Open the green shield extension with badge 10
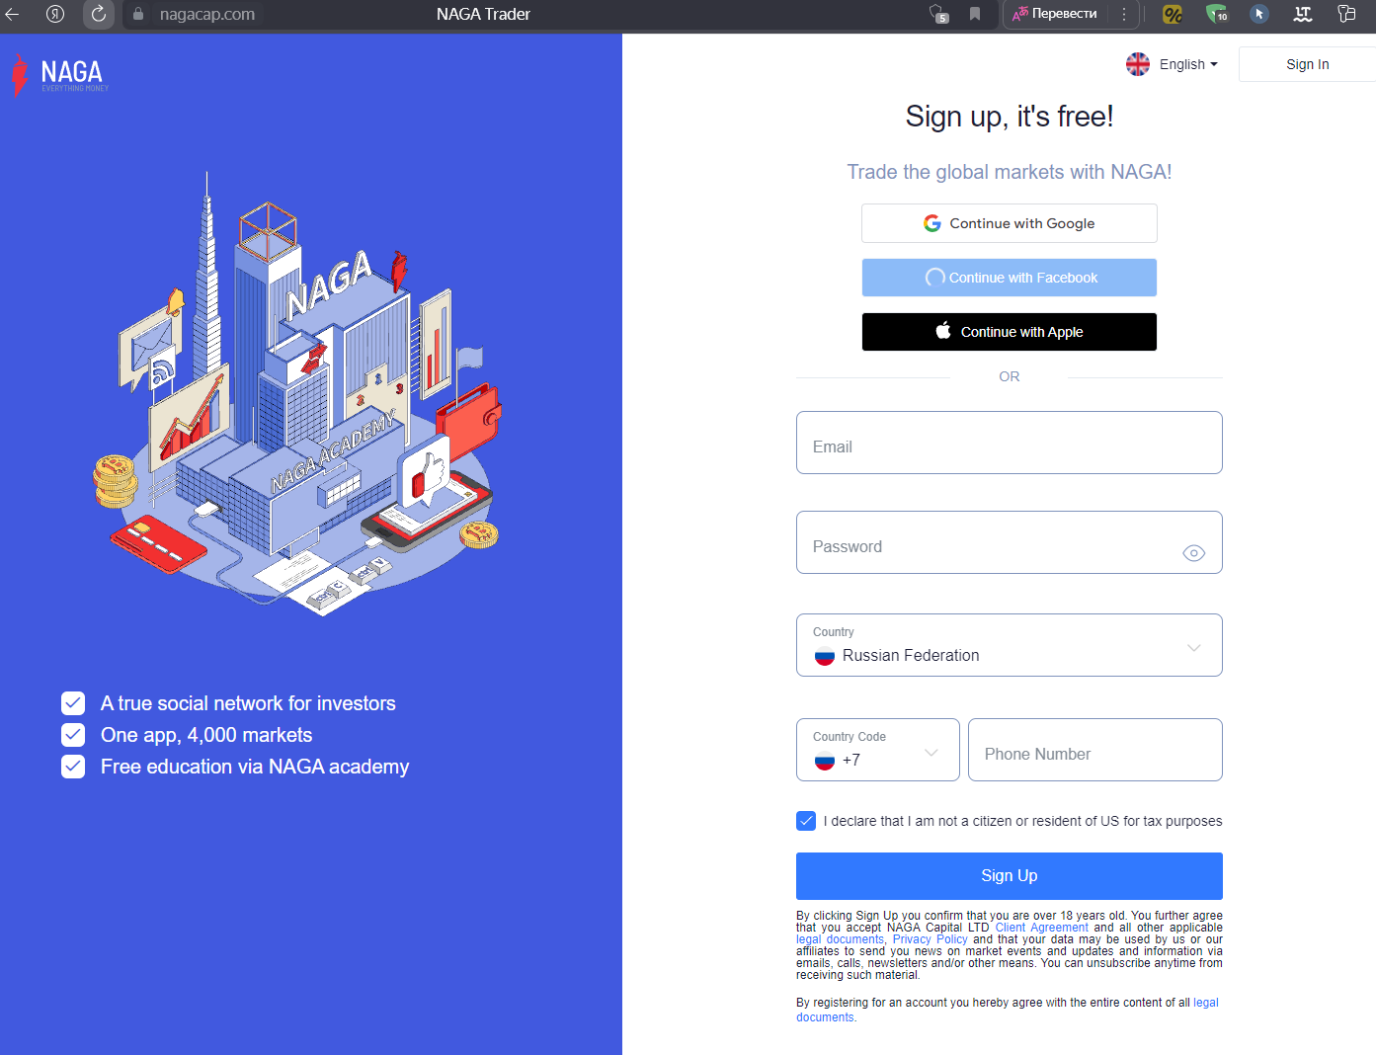The height and width of the screenshot is (1055, 1376). [x=1216, y=14]
